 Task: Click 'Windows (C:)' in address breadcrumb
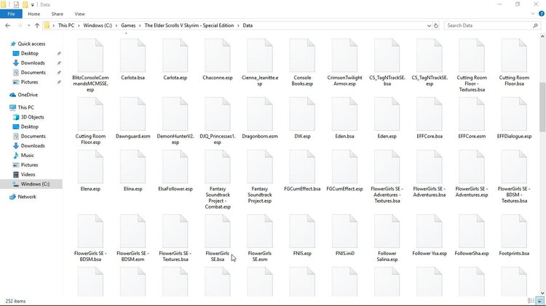(x=98, y=25)
